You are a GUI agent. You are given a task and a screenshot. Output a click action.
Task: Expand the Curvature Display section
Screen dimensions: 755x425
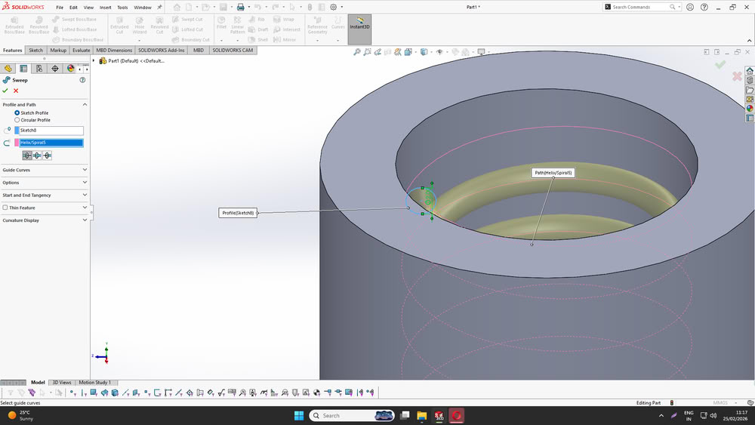(85, 220)
